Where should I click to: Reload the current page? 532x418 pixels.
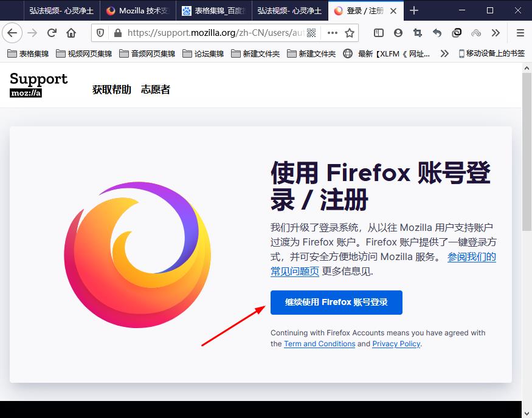coord(52,33)
